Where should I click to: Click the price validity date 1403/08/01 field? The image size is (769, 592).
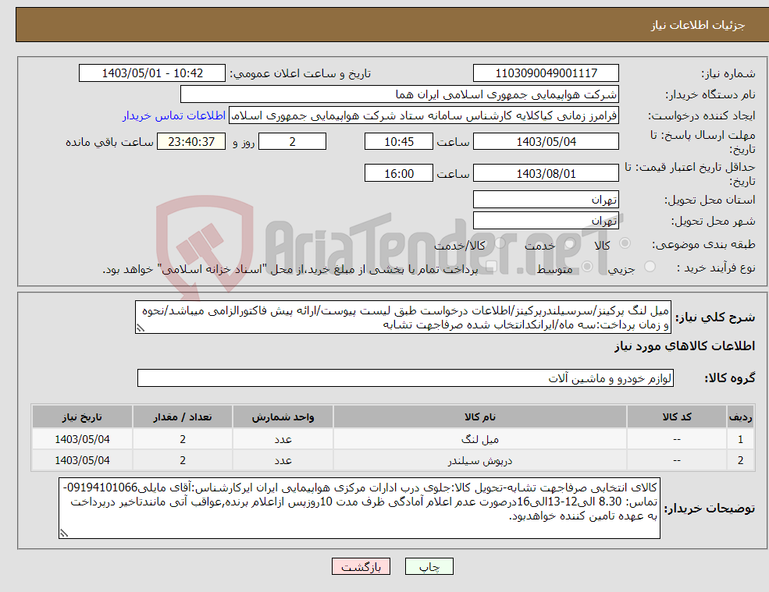pyautogui.click(x=546, y=173)
